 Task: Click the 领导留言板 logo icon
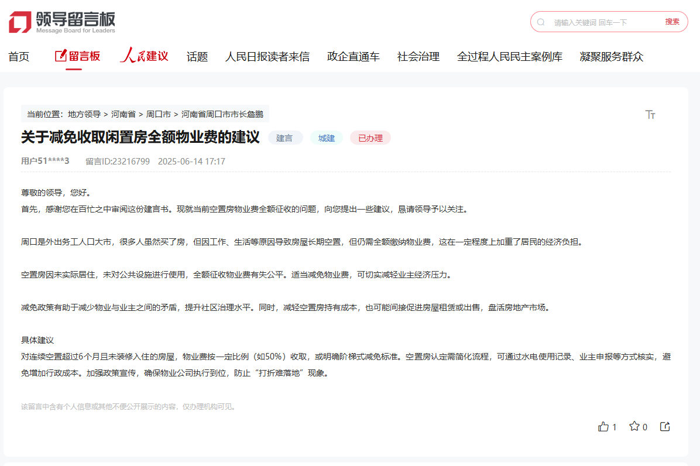pos(20,22)
